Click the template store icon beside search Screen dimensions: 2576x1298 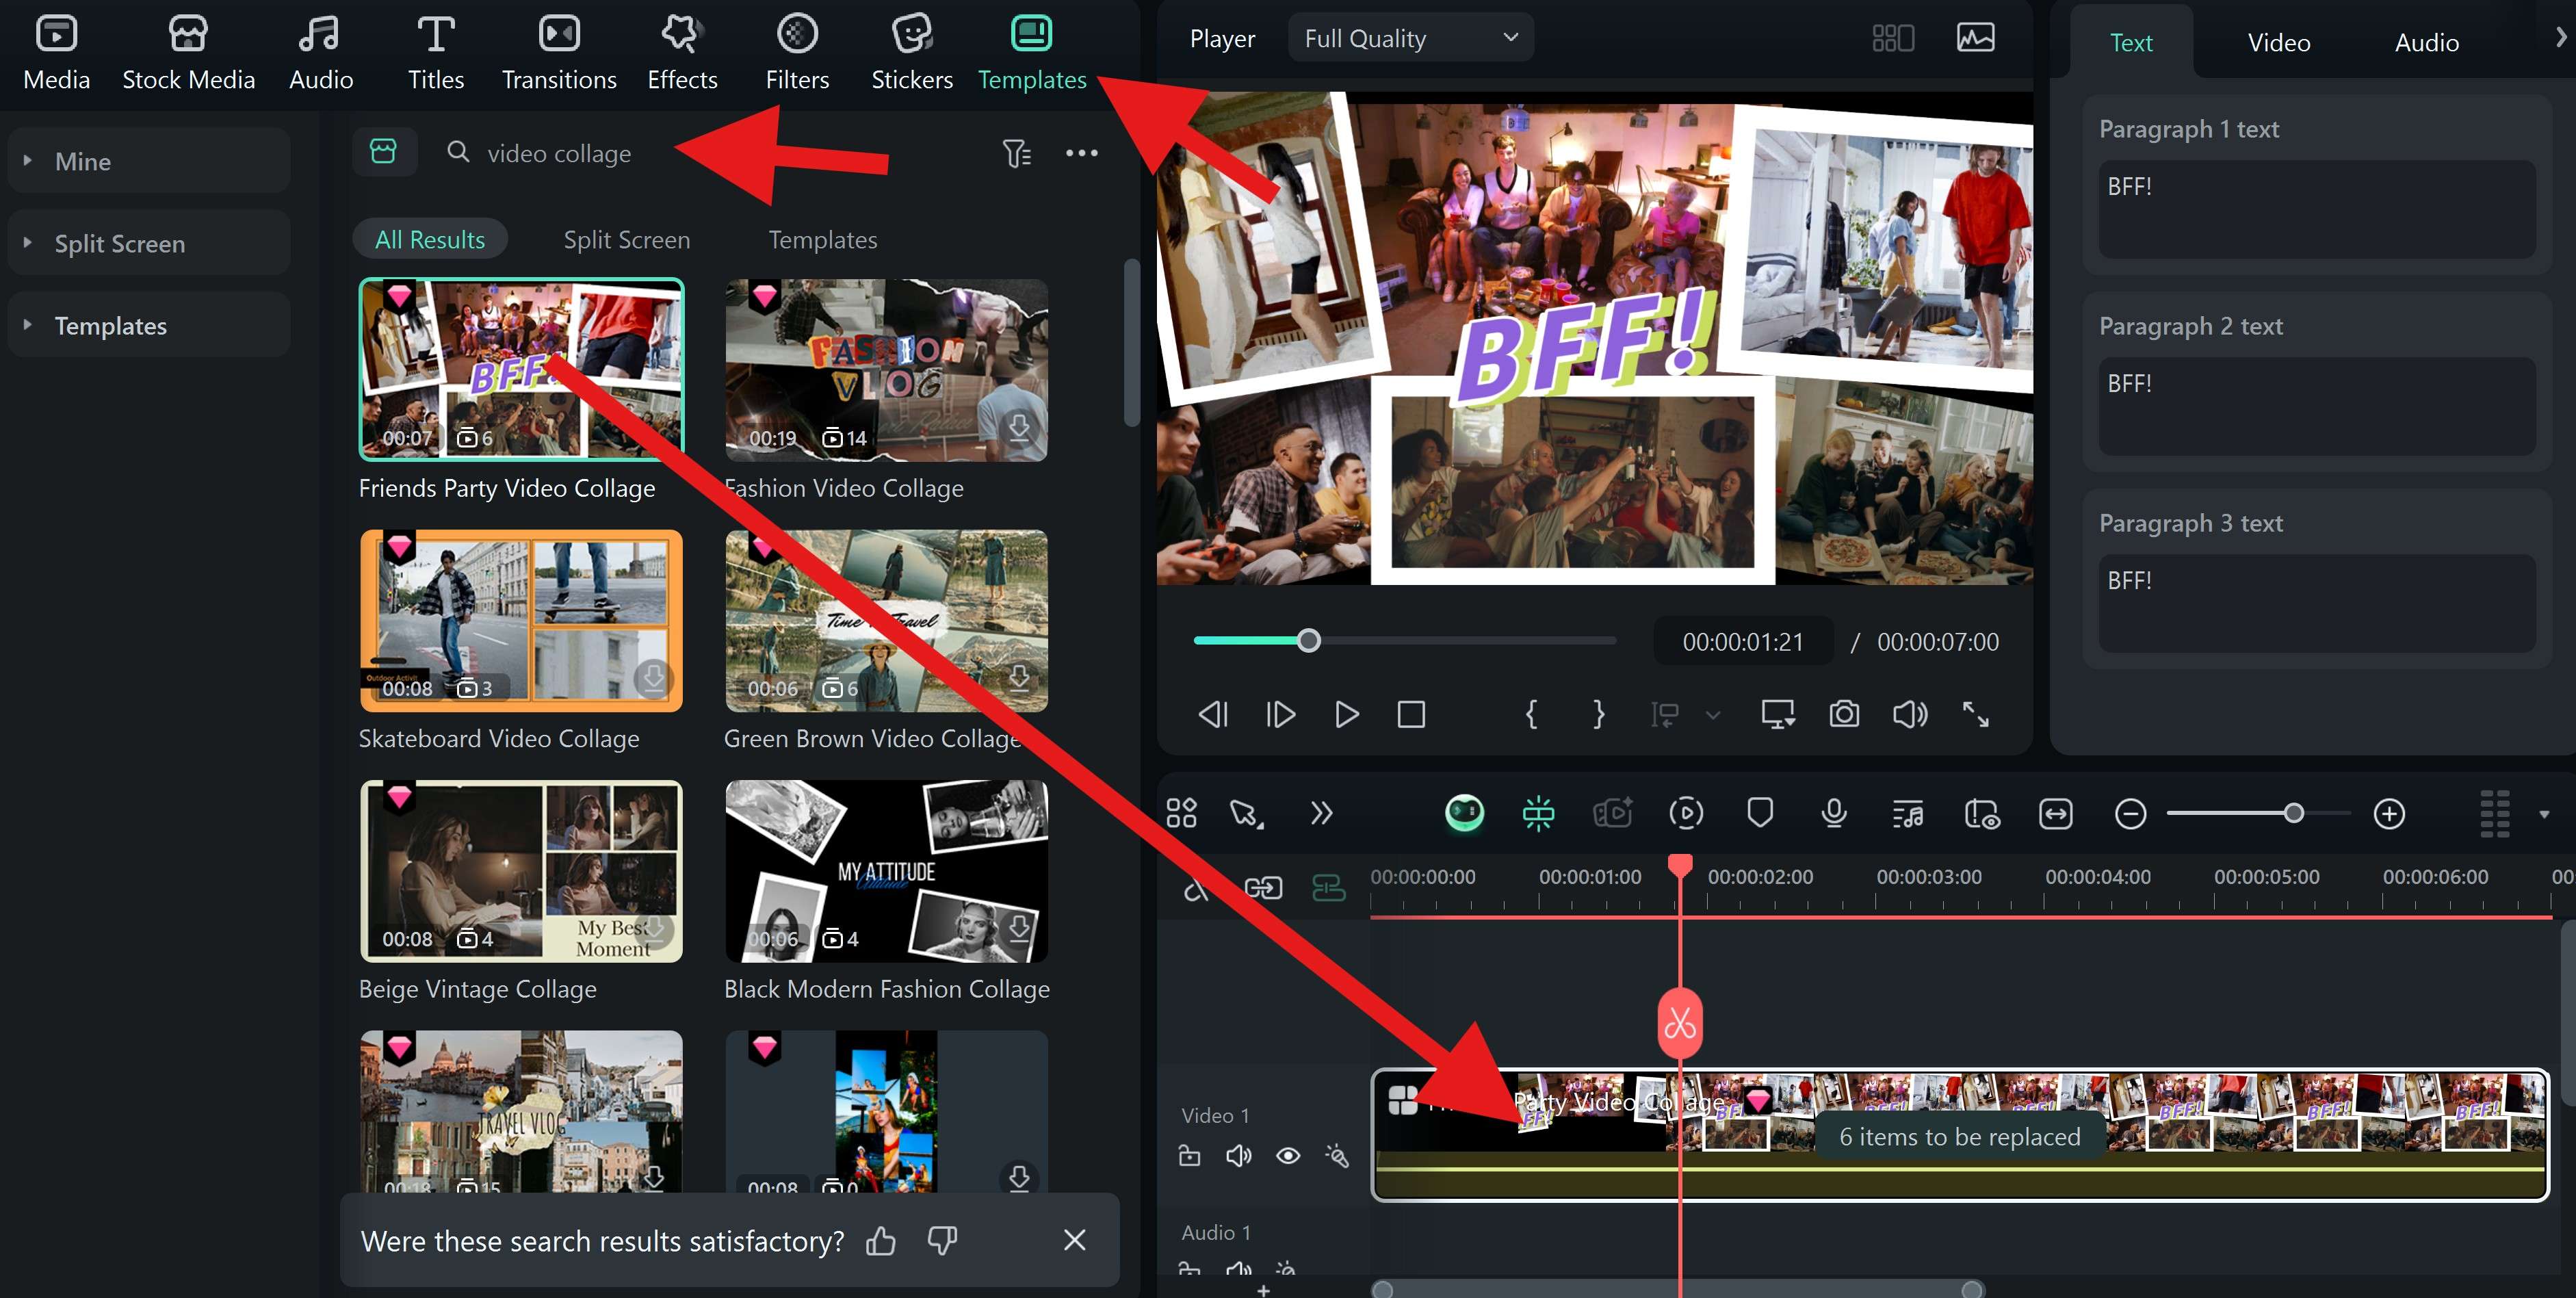(384, 152)
